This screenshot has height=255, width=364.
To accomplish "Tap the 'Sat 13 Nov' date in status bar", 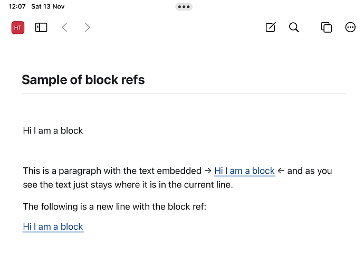I will click(48, 6).
